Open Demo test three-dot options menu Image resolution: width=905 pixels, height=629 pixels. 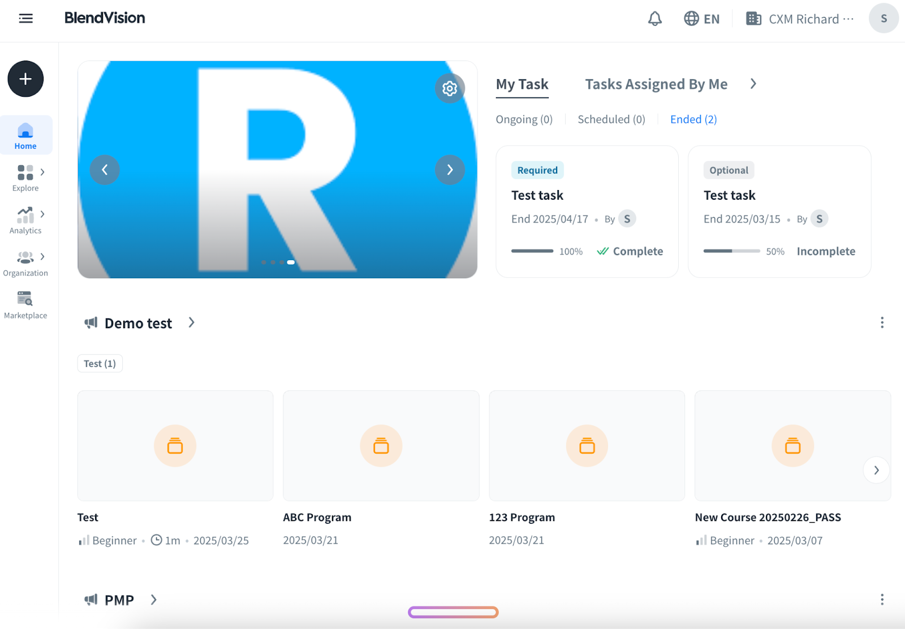pyautogui.click(x=882, y=322)
